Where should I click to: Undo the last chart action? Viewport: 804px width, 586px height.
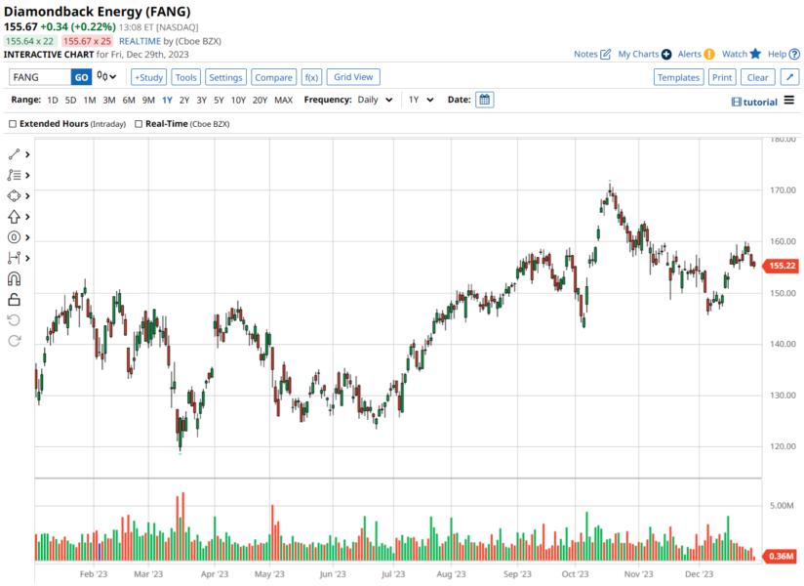(14, 320)
